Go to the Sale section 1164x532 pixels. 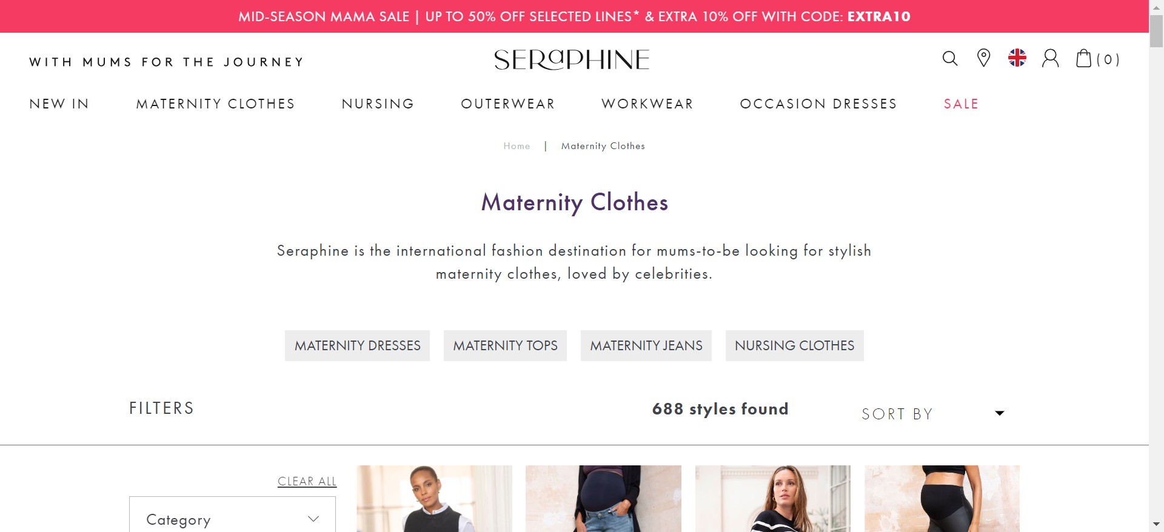click(x=961, y=104)
